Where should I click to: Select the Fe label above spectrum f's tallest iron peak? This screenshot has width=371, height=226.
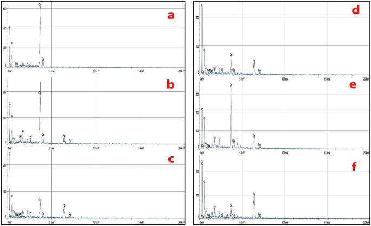(x=254, y=194)
